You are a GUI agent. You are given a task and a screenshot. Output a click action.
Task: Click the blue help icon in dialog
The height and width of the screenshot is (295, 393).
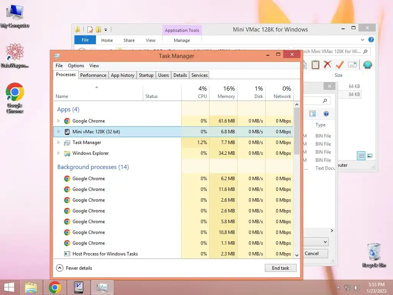326,114
